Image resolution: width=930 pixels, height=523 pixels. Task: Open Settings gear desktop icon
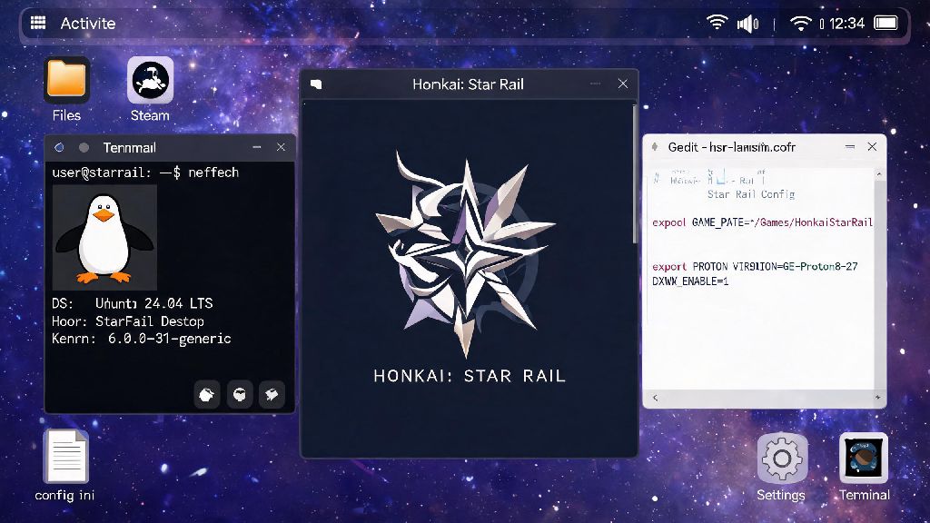782,459
